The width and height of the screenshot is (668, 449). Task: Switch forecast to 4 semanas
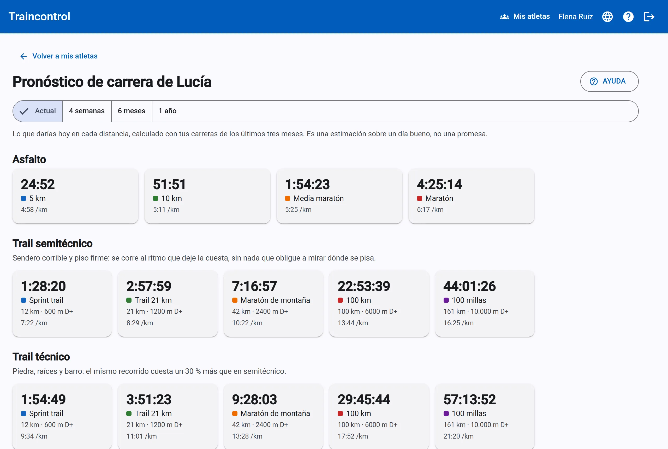tap(87, 111)
